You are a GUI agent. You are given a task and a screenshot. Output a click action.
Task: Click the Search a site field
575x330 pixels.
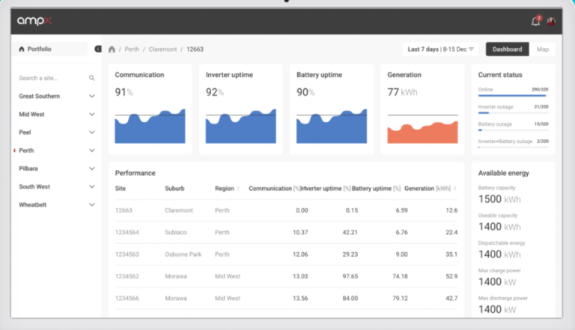click(x=49, y=78)
